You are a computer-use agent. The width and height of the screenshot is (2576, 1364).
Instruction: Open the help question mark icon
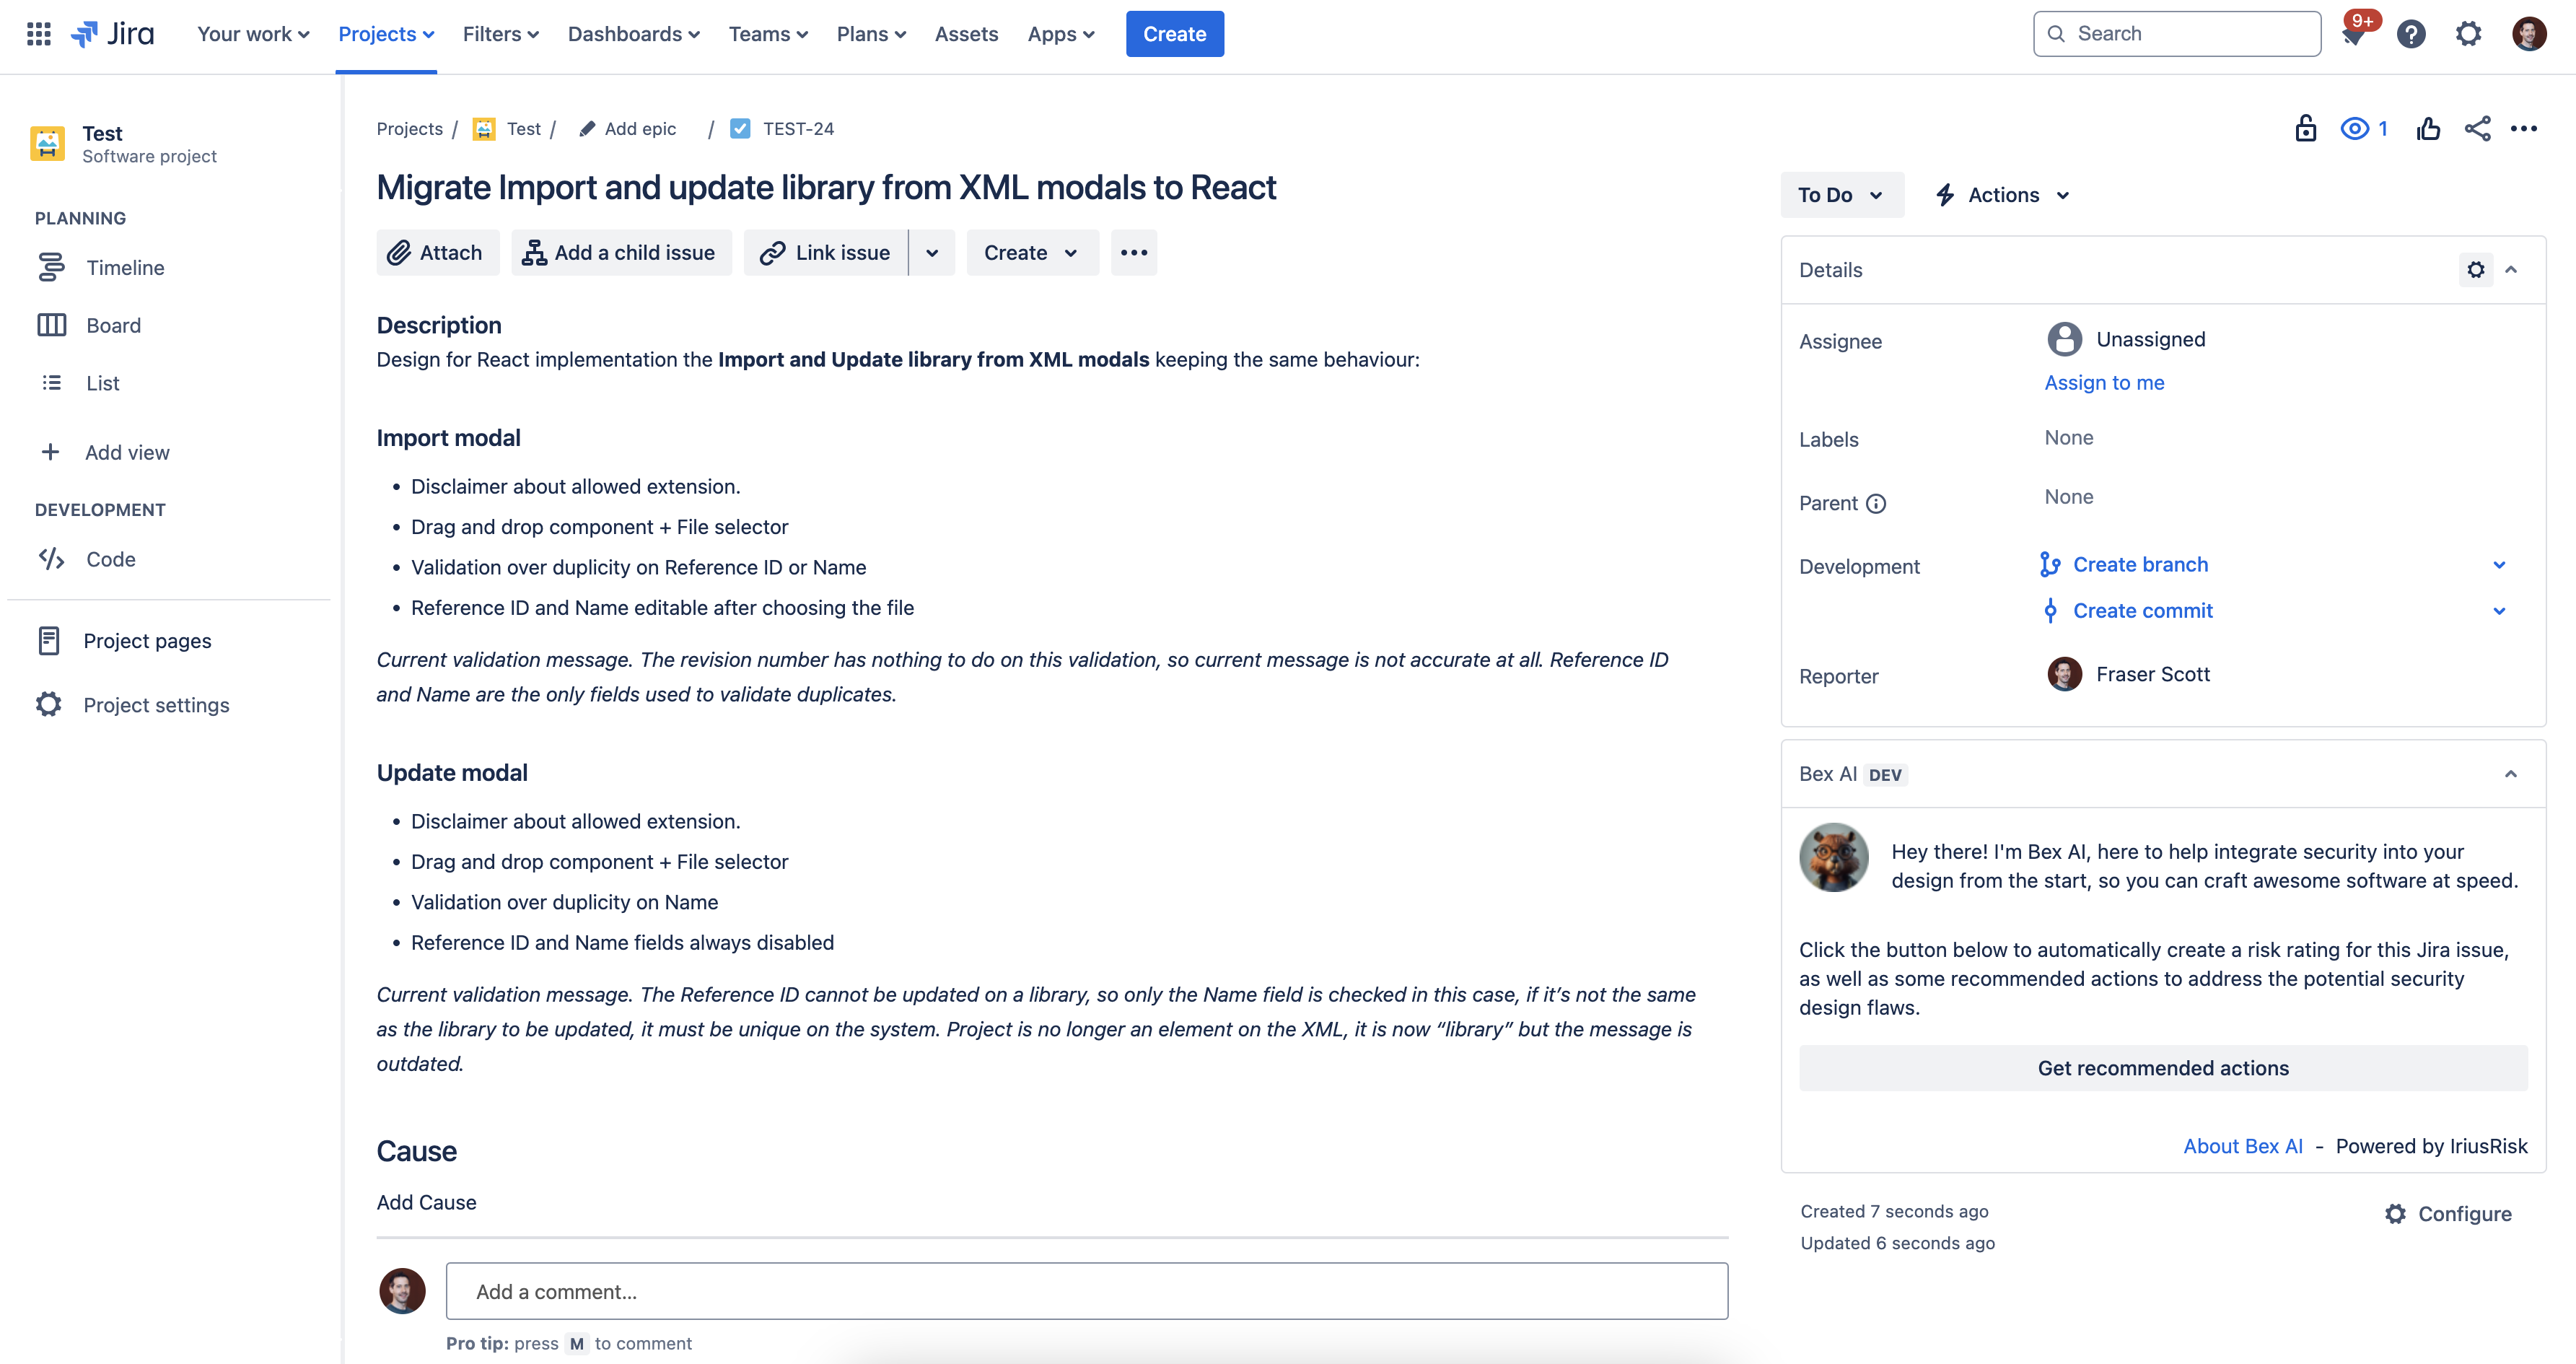click(2411, 34)
